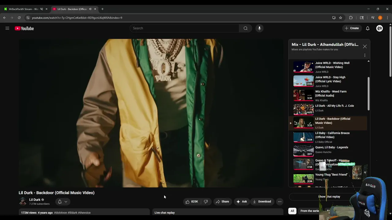The height and width of the screenshot is (220, 392).
Task: Click the Ask button
Action: tap(241, 202)
